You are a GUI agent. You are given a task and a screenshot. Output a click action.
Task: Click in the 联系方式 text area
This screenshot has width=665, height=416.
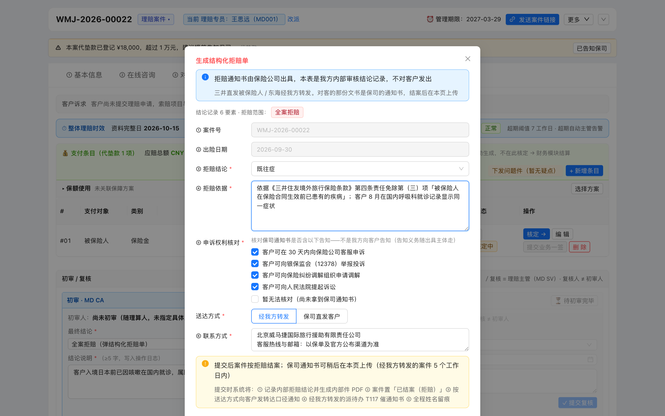[360, 340]
